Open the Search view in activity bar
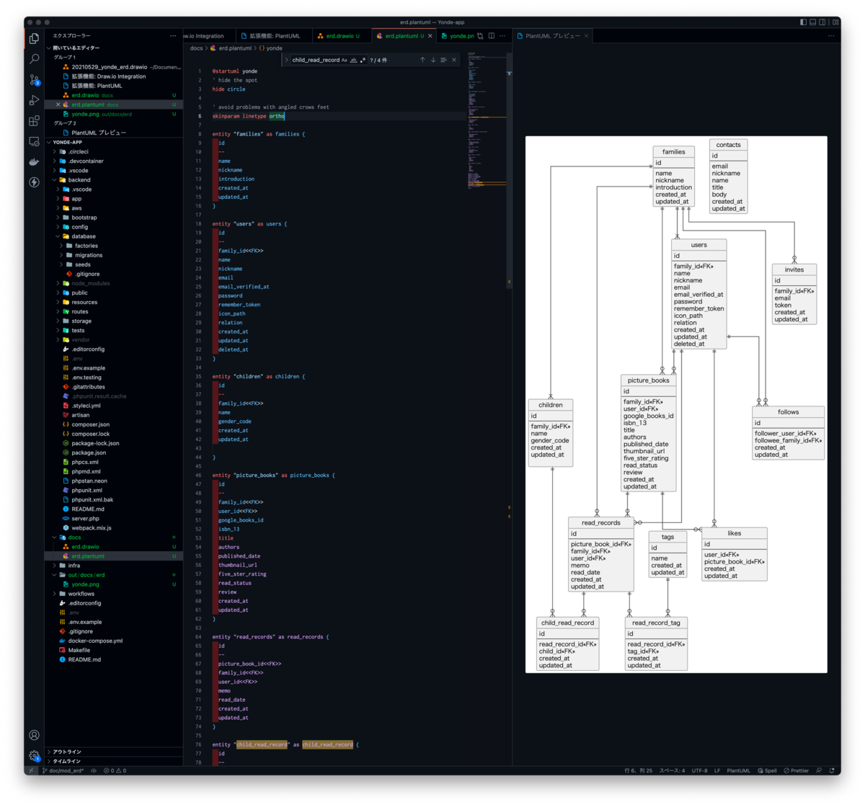The height and width of the screenshot is (807, 865). coord(34,59)
